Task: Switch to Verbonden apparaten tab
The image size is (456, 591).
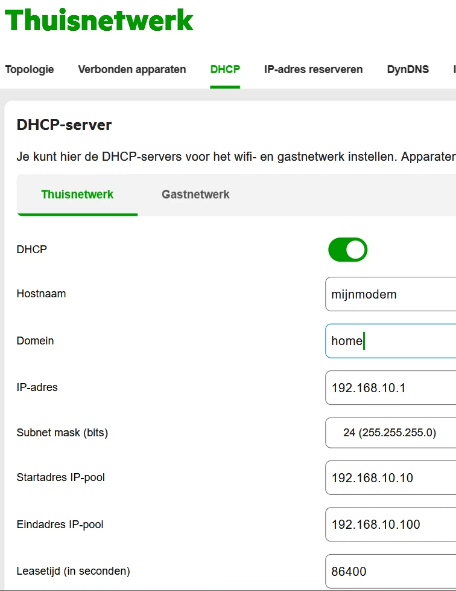Action: click(132, 69)
